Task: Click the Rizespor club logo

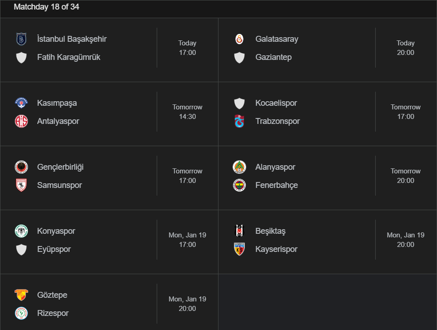Action: pos(21,313)
